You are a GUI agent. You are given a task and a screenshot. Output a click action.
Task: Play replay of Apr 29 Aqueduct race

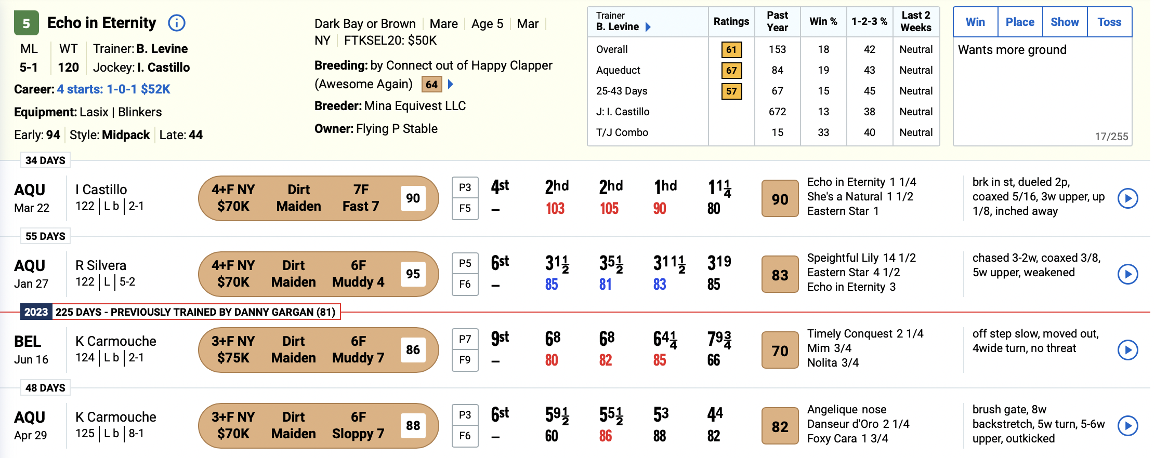click(1127, 426)
